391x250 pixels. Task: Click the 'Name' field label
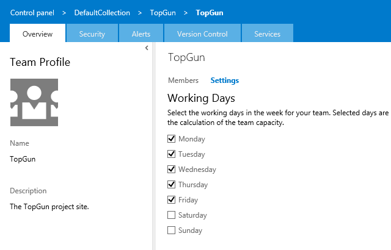[20, 143]
